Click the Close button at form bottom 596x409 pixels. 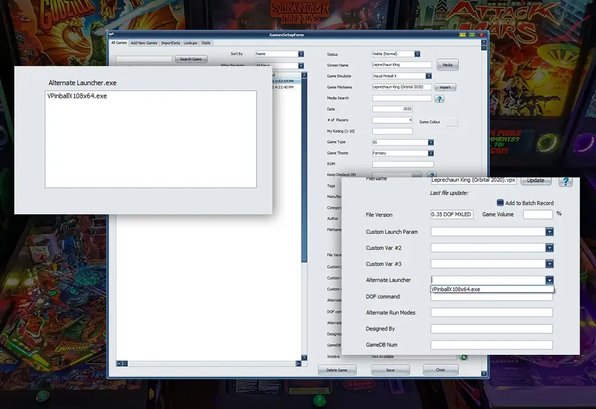click(x=440, y=370)
